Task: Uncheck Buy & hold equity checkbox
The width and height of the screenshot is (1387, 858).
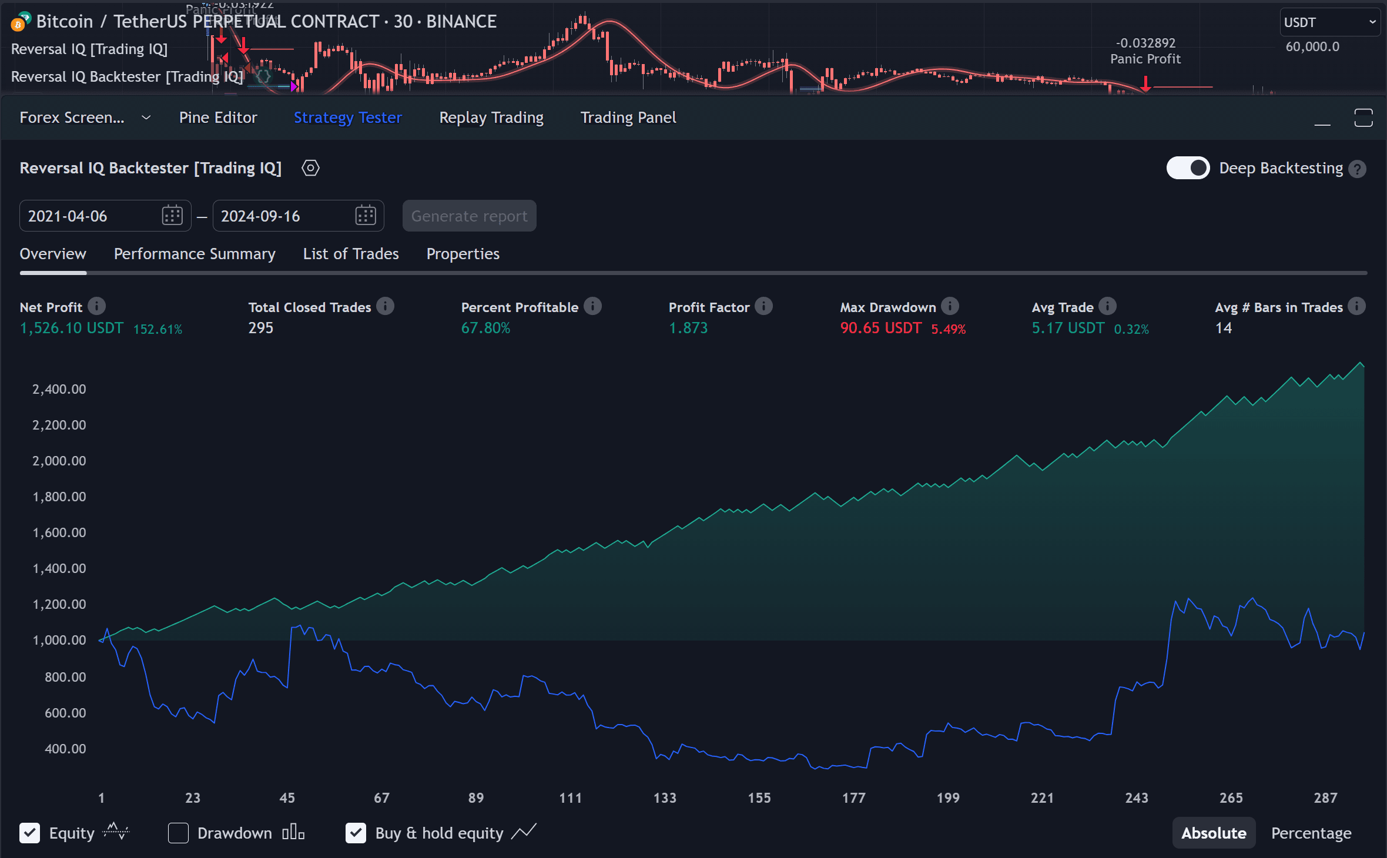Action: 356,833
